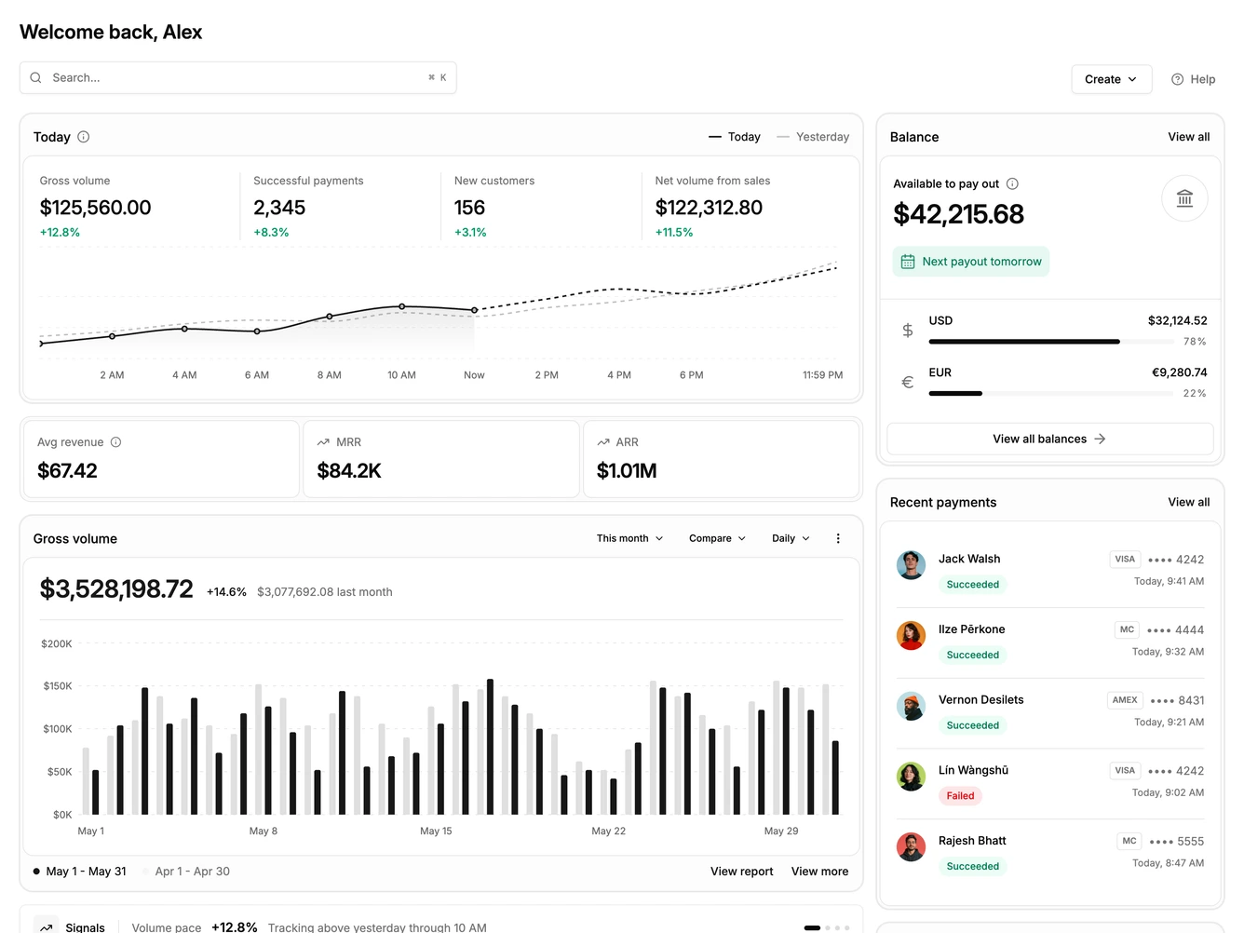Expand the Compare dropdown
Viewport: 1244px width, 933px height.
click(x=717, y=538)
